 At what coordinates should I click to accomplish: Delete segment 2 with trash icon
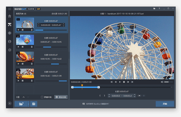pyautogui.click(x=32, y=47)
